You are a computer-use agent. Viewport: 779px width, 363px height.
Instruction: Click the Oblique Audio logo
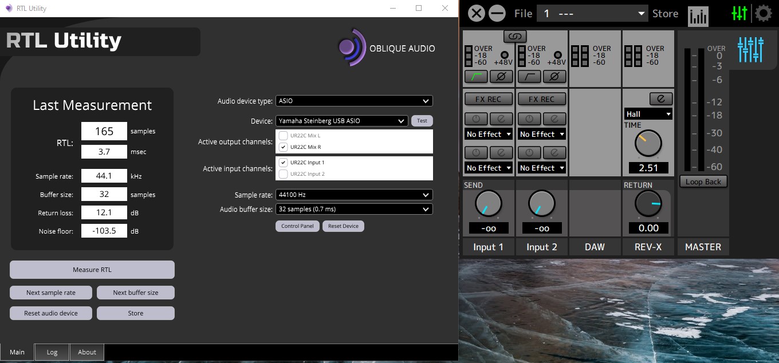[x=386, y=48]
